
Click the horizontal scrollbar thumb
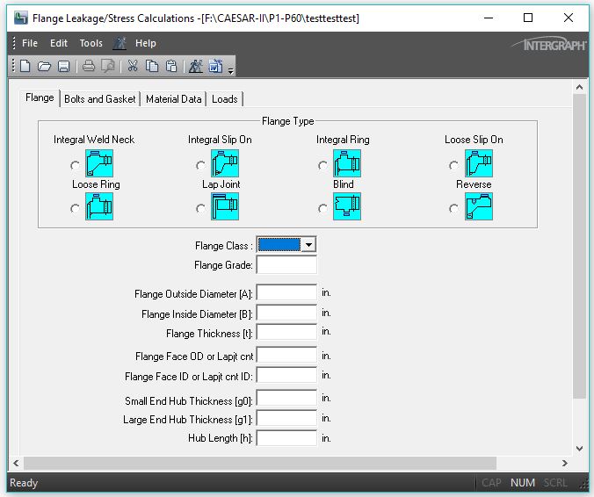point(260,463)
